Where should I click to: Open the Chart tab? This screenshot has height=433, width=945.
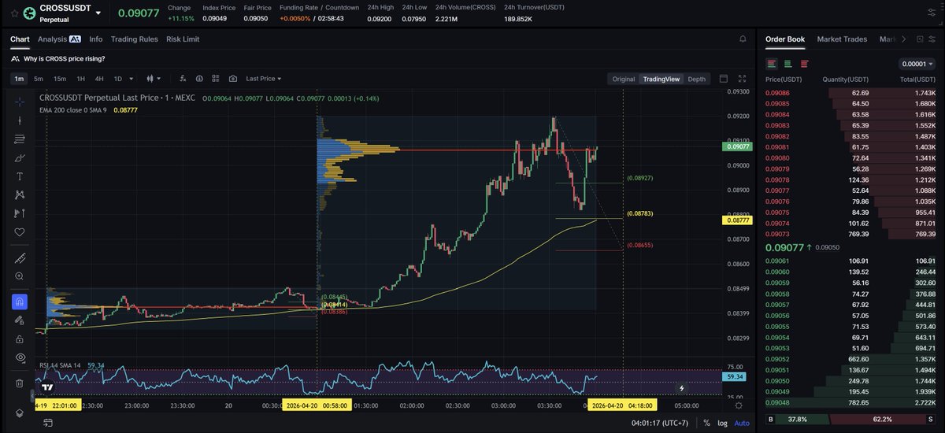coord(20,39)
